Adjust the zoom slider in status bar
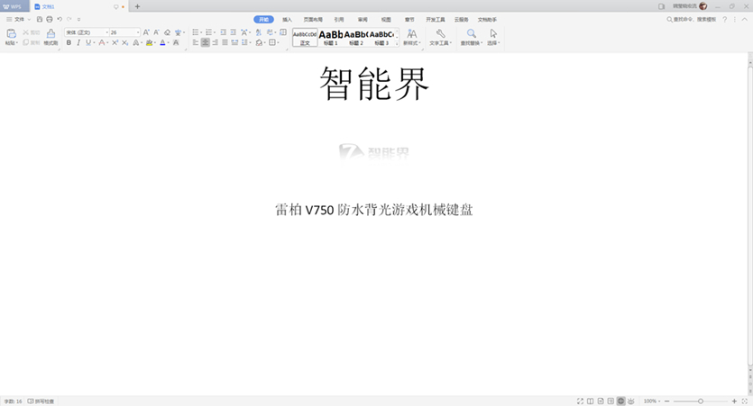The height and width of the screenshot is (406, 753). pos(701,401)
